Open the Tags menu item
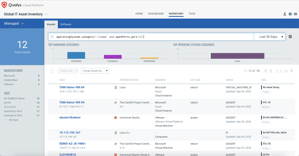The width and height of the screenshot is (299, 156). [x=192, y=14]
